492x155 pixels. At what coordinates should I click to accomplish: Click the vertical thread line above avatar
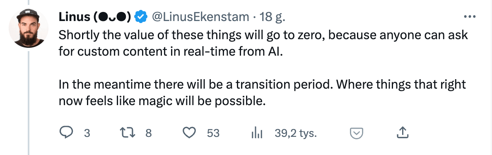pyautogui.click(x=29, y=2)
